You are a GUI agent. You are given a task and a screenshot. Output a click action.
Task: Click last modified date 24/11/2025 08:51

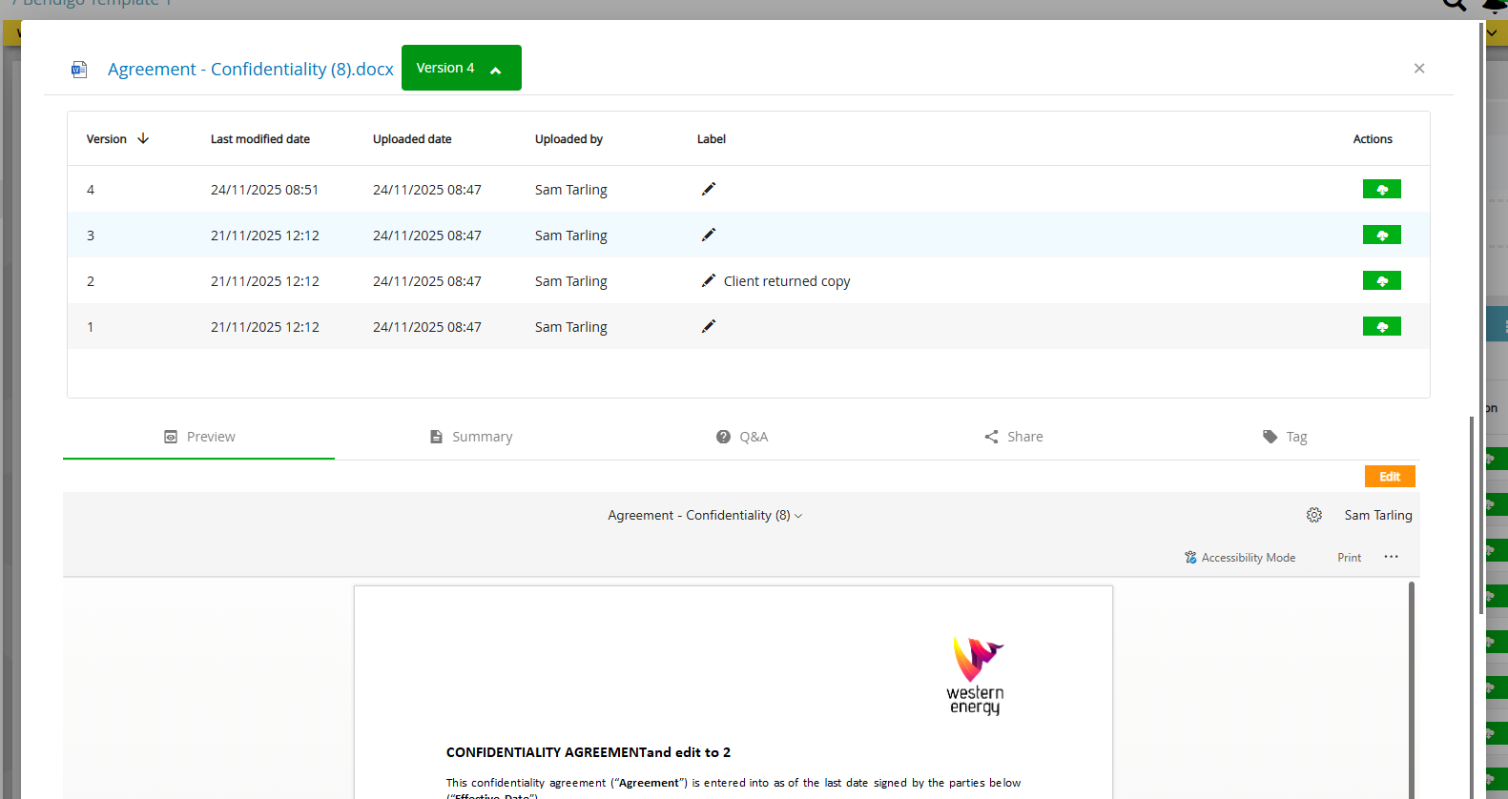(x=264, y=190)
